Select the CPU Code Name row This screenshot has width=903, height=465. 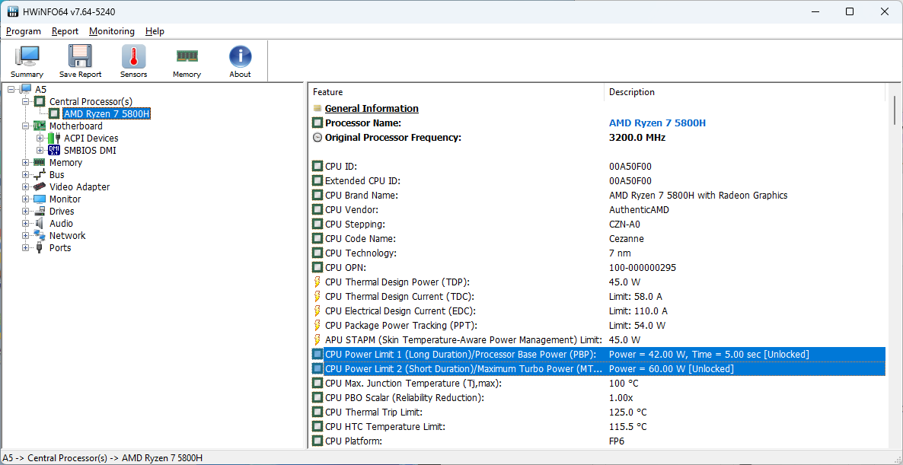pos(597,238)
